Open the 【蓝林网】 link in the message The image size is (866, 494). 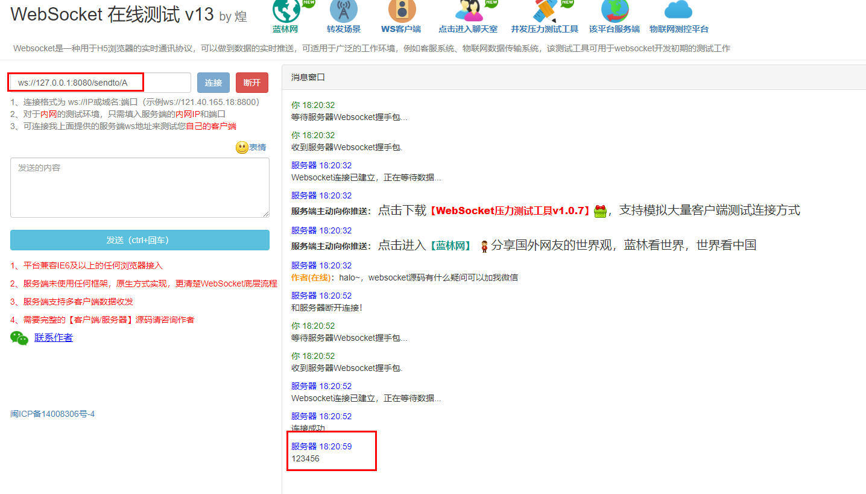(x=451, y=245)
